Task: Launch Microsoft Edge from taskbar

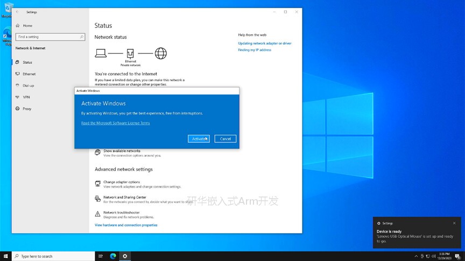Action: [x=113, y=256]
